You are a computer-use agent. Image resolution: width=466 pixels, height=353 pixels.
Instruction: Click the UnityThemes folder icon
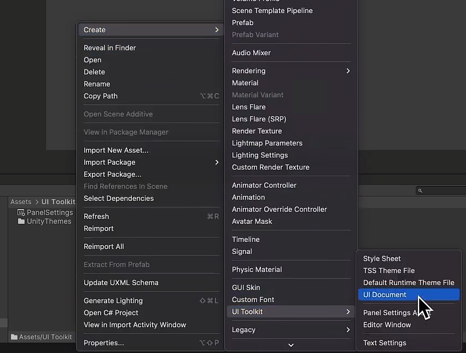[x=21, y=221]
